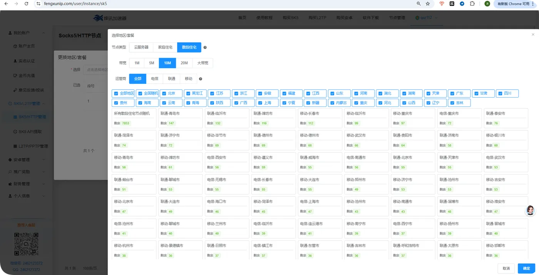Select the 所有散段住宅节点随机 card
The width and height of the screenshot is (539, 275).
134,118
